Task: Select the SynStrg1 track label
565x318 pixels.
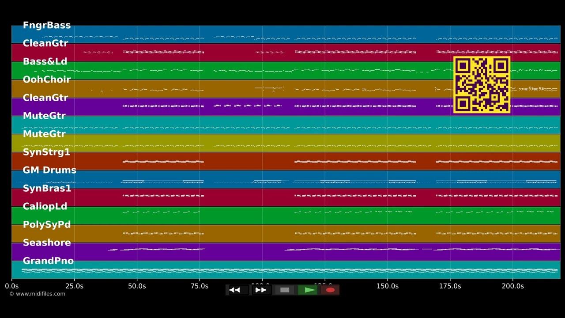Action: click(46, 152)
